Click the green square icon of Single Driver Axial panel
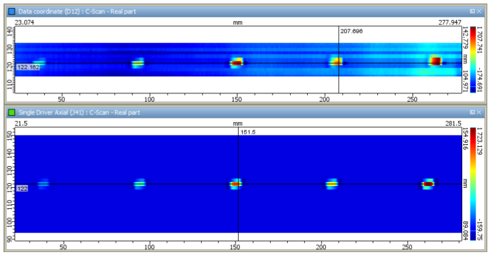 [12, 112]
